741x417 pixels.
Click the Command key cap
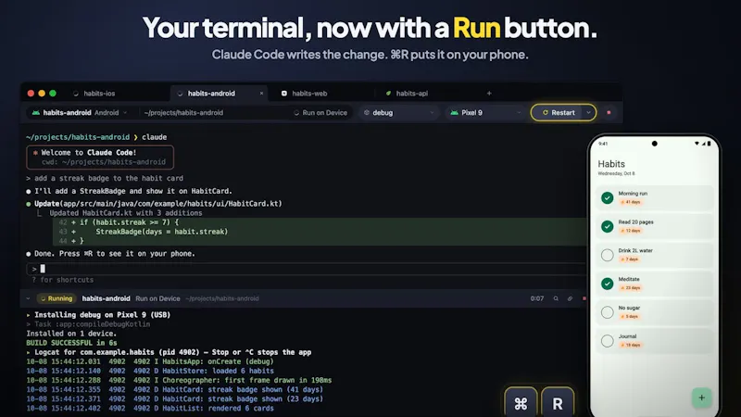coord(521,403)
